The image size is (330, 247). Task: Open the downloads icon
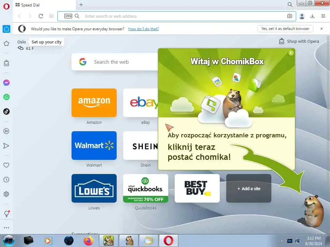pyautogui.click(x=313, y=16)
